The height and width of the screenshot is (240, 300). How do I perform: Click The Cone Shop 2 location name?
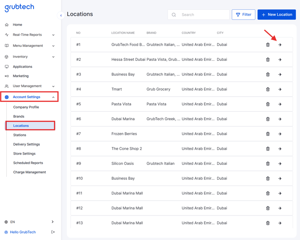click(x=127, y=148)
